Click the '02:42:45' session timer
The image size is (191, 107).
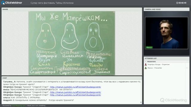(182, 3)
